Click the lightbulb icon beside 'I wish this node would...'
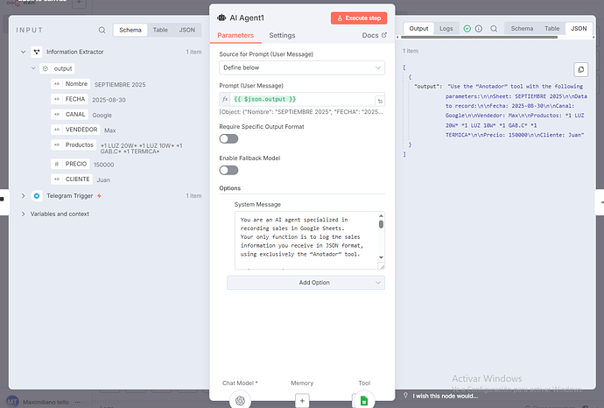Image resolution: width=604 pixels, height=408 pixels. pos(405,395)
